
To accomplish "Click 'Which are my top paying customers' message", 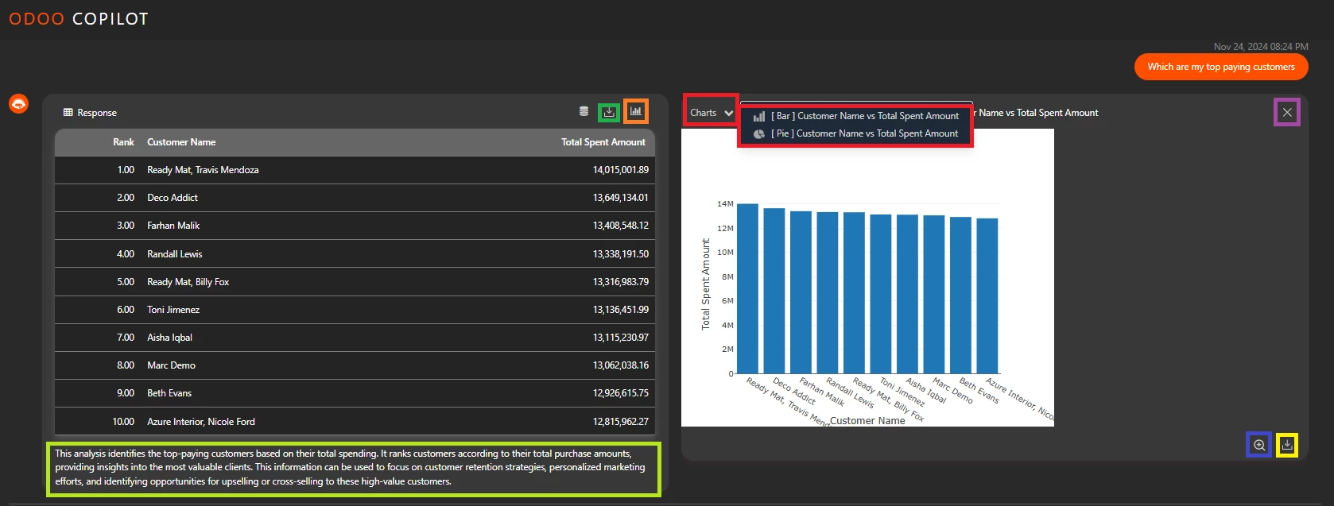I will click(1220, 67).
